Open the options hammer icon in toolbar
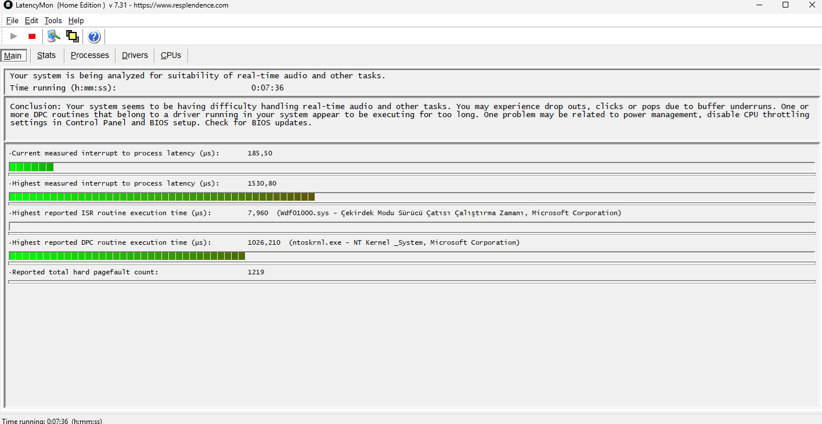Screen dimensions: 822x424 pyautogui.click(x=54, y=37)
